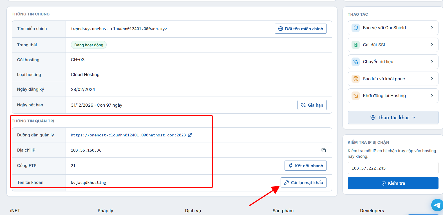Click the Sản phẩm footer heading
The width and height of the screenshot is (443, 215).
pyautogui.click(x=283, y=211)
